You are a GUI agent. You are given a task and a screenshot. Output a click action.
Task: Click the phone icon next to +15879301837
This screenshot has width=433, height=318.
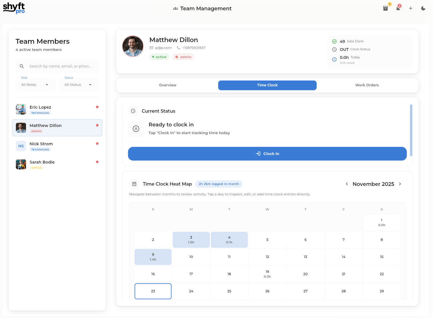click(x=179, y=48)
